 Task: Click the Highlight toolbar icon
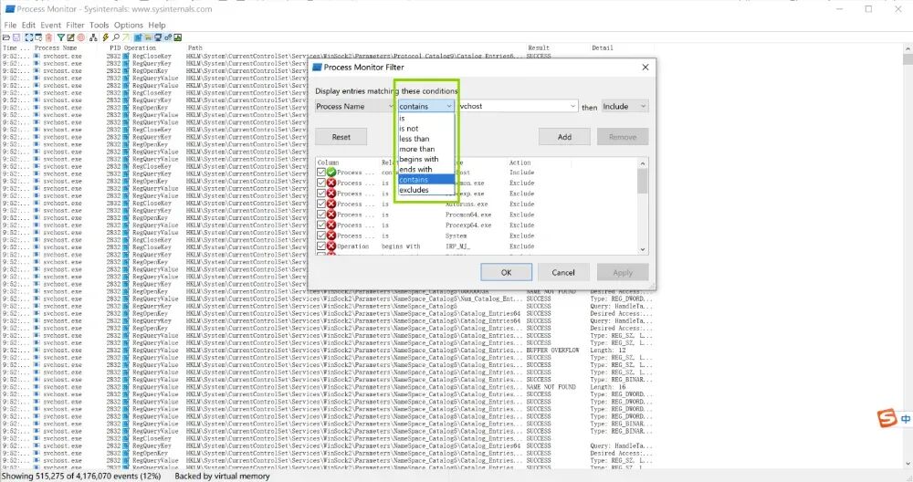click(70, 37)
